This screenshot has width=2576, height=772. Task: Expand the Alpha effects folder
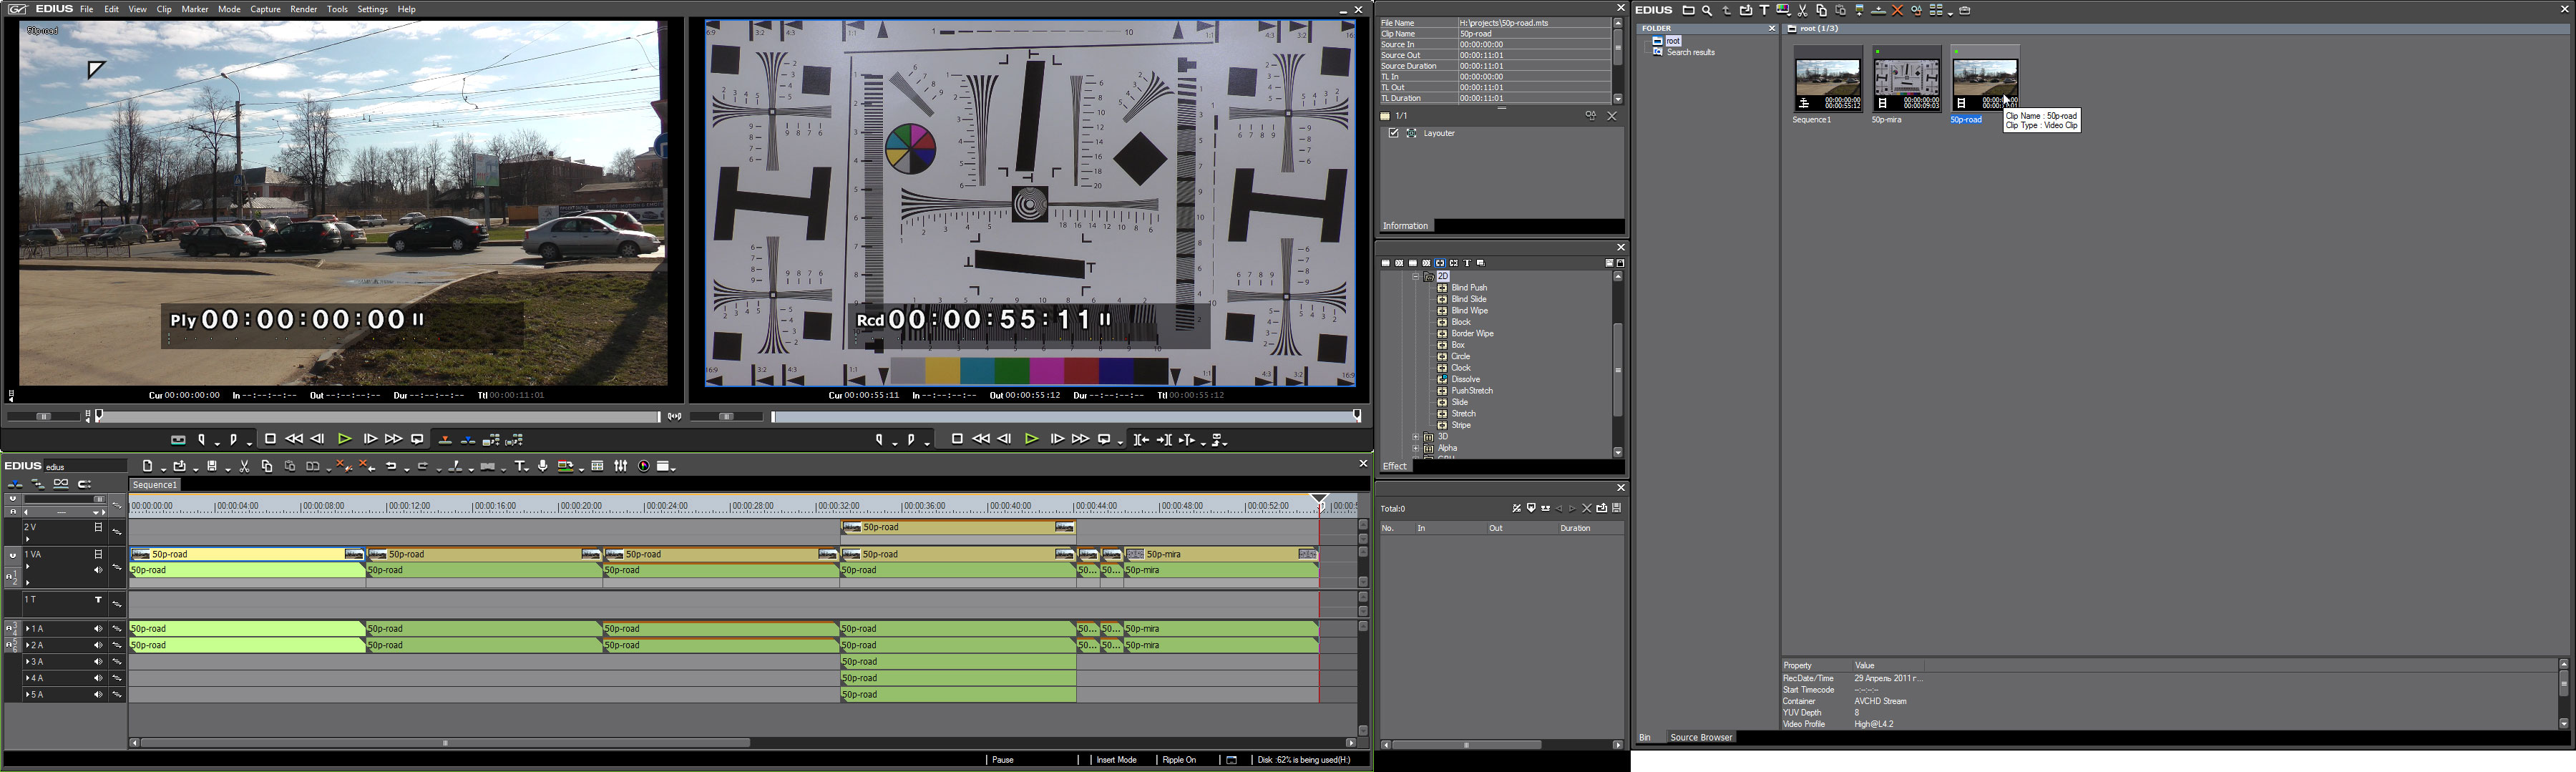coord(1416,449)
